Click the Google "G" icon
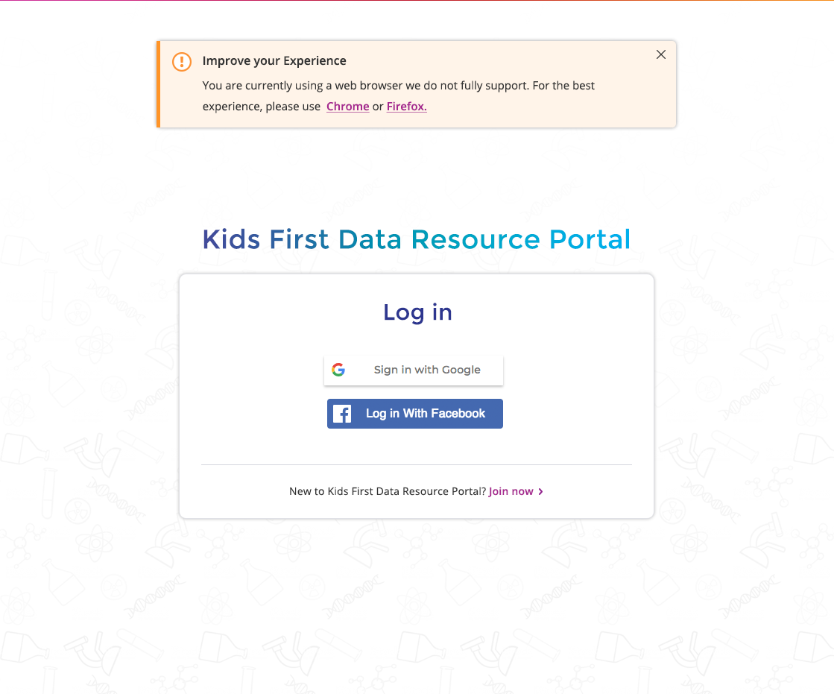Image resolution: width=834 pixels, height=694 pixels. pyautogui.click(x=338, y=369)
